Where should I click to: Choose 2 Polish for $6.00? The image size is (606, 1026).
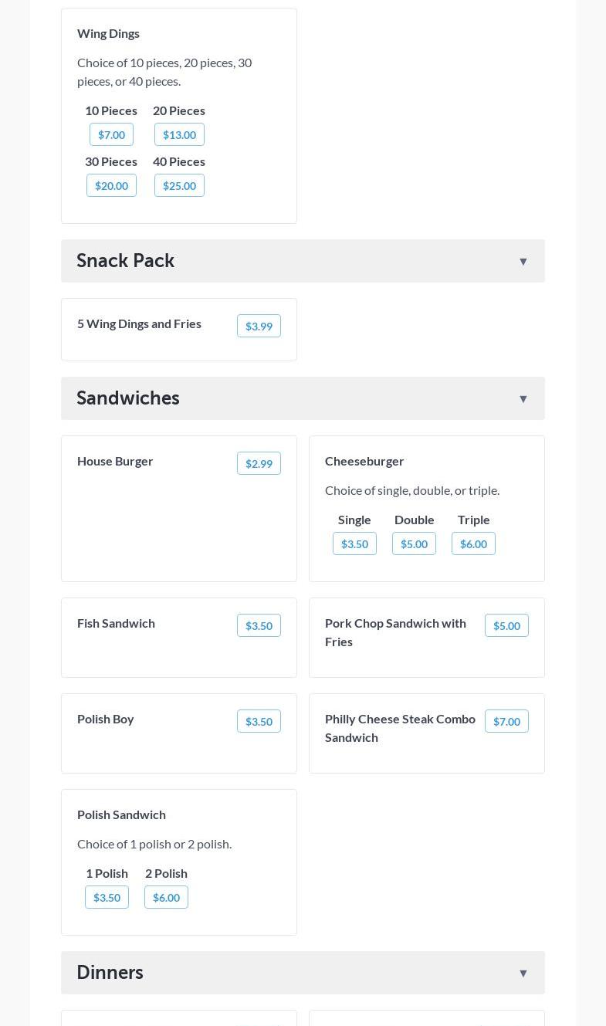(x=166, y=897)
